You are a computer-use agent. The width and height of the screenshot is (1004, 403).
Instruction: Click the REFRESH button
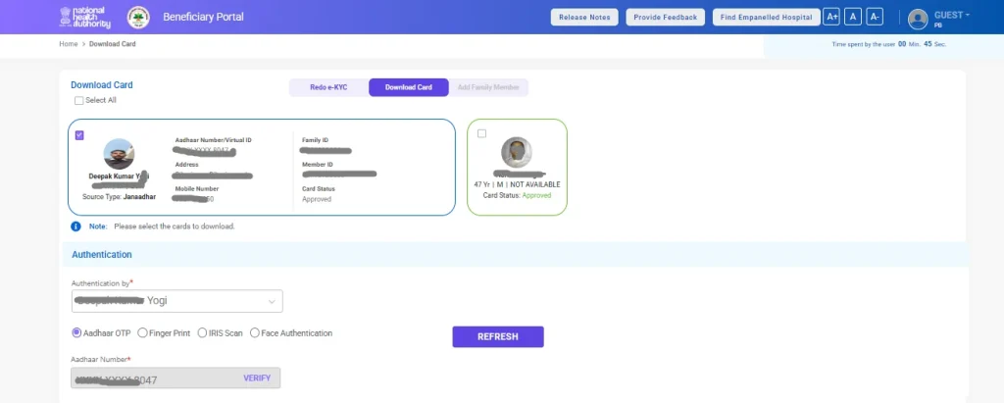(x=497, y=337)
